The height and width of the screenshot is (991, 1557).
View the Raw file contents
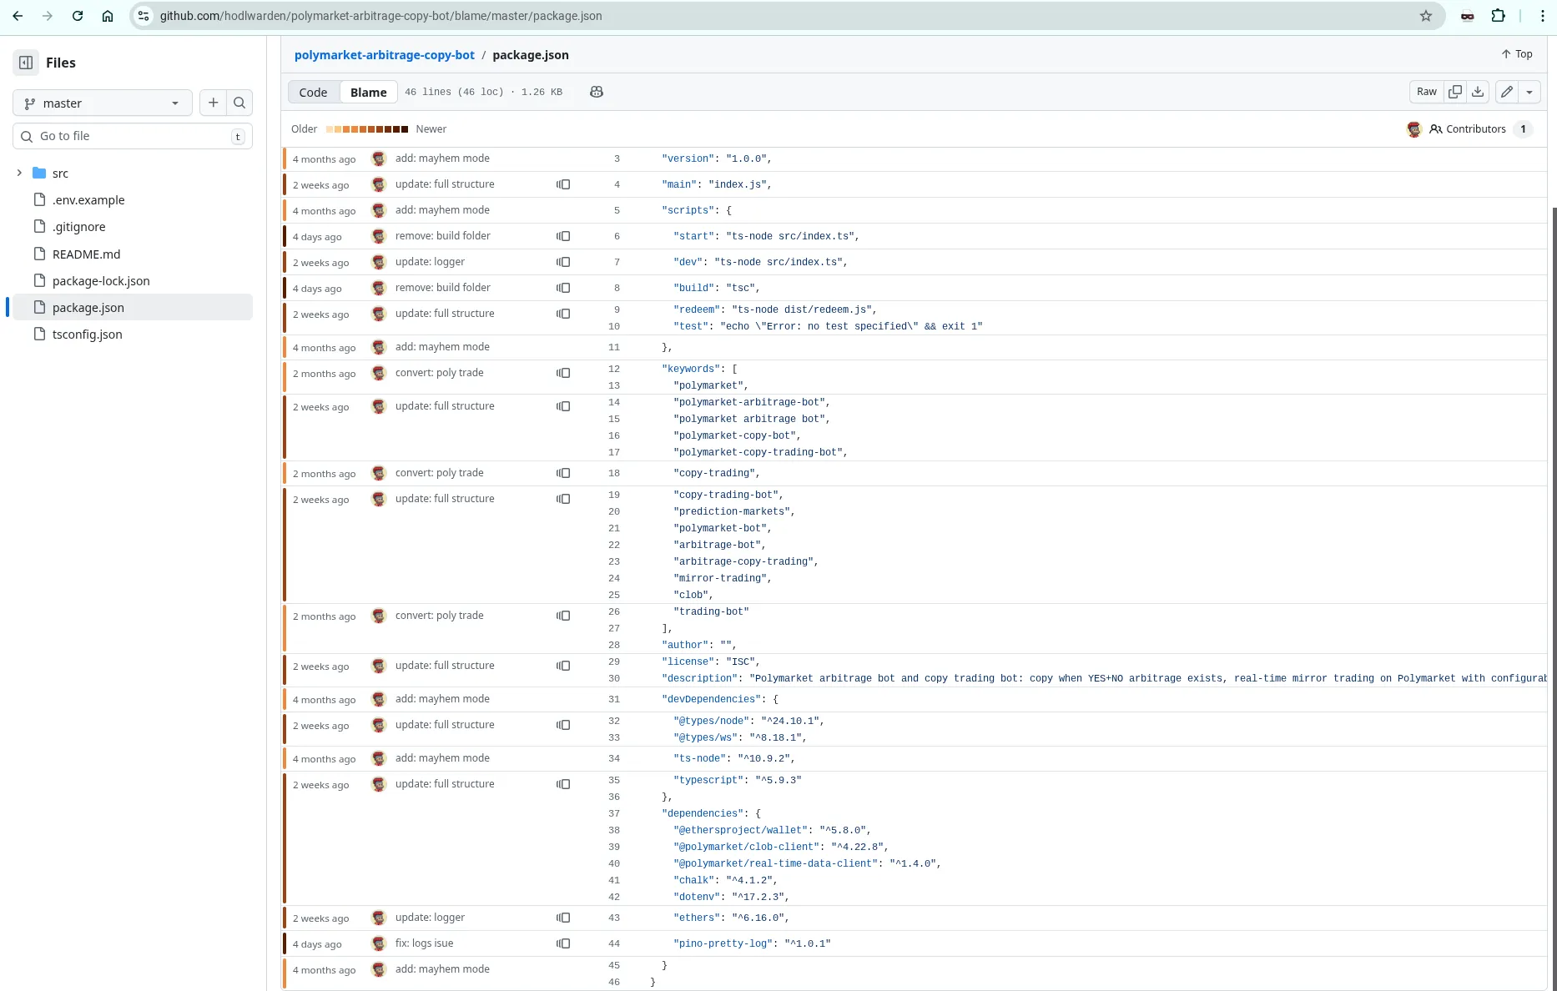click(x=1426, y=92)
